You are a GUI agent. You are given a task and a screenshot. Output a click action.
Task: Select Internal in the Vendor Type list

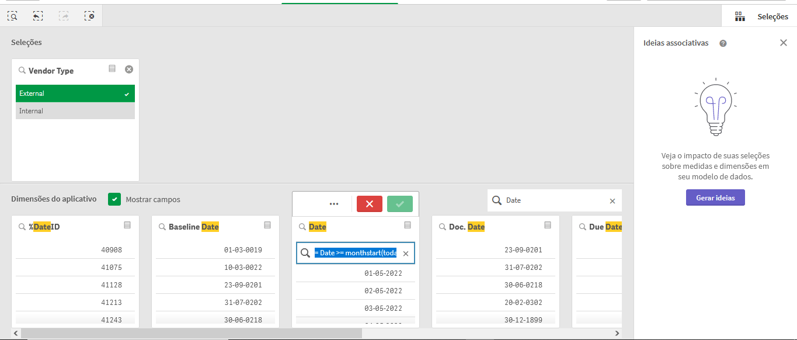click(x=75, y=110)
